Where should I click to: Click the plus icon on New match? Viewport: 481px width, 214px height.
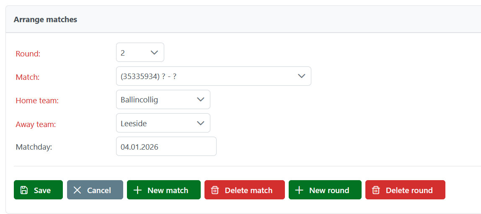click(x=137, y=190)
